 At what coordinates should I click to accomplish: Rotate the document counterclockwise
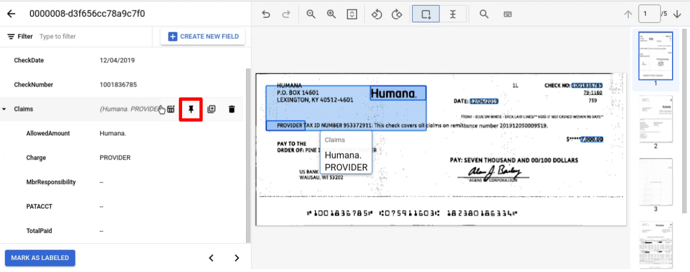pos(377,14)
